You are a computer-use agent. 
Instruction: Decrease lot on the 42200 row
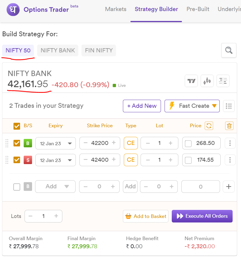148,143
